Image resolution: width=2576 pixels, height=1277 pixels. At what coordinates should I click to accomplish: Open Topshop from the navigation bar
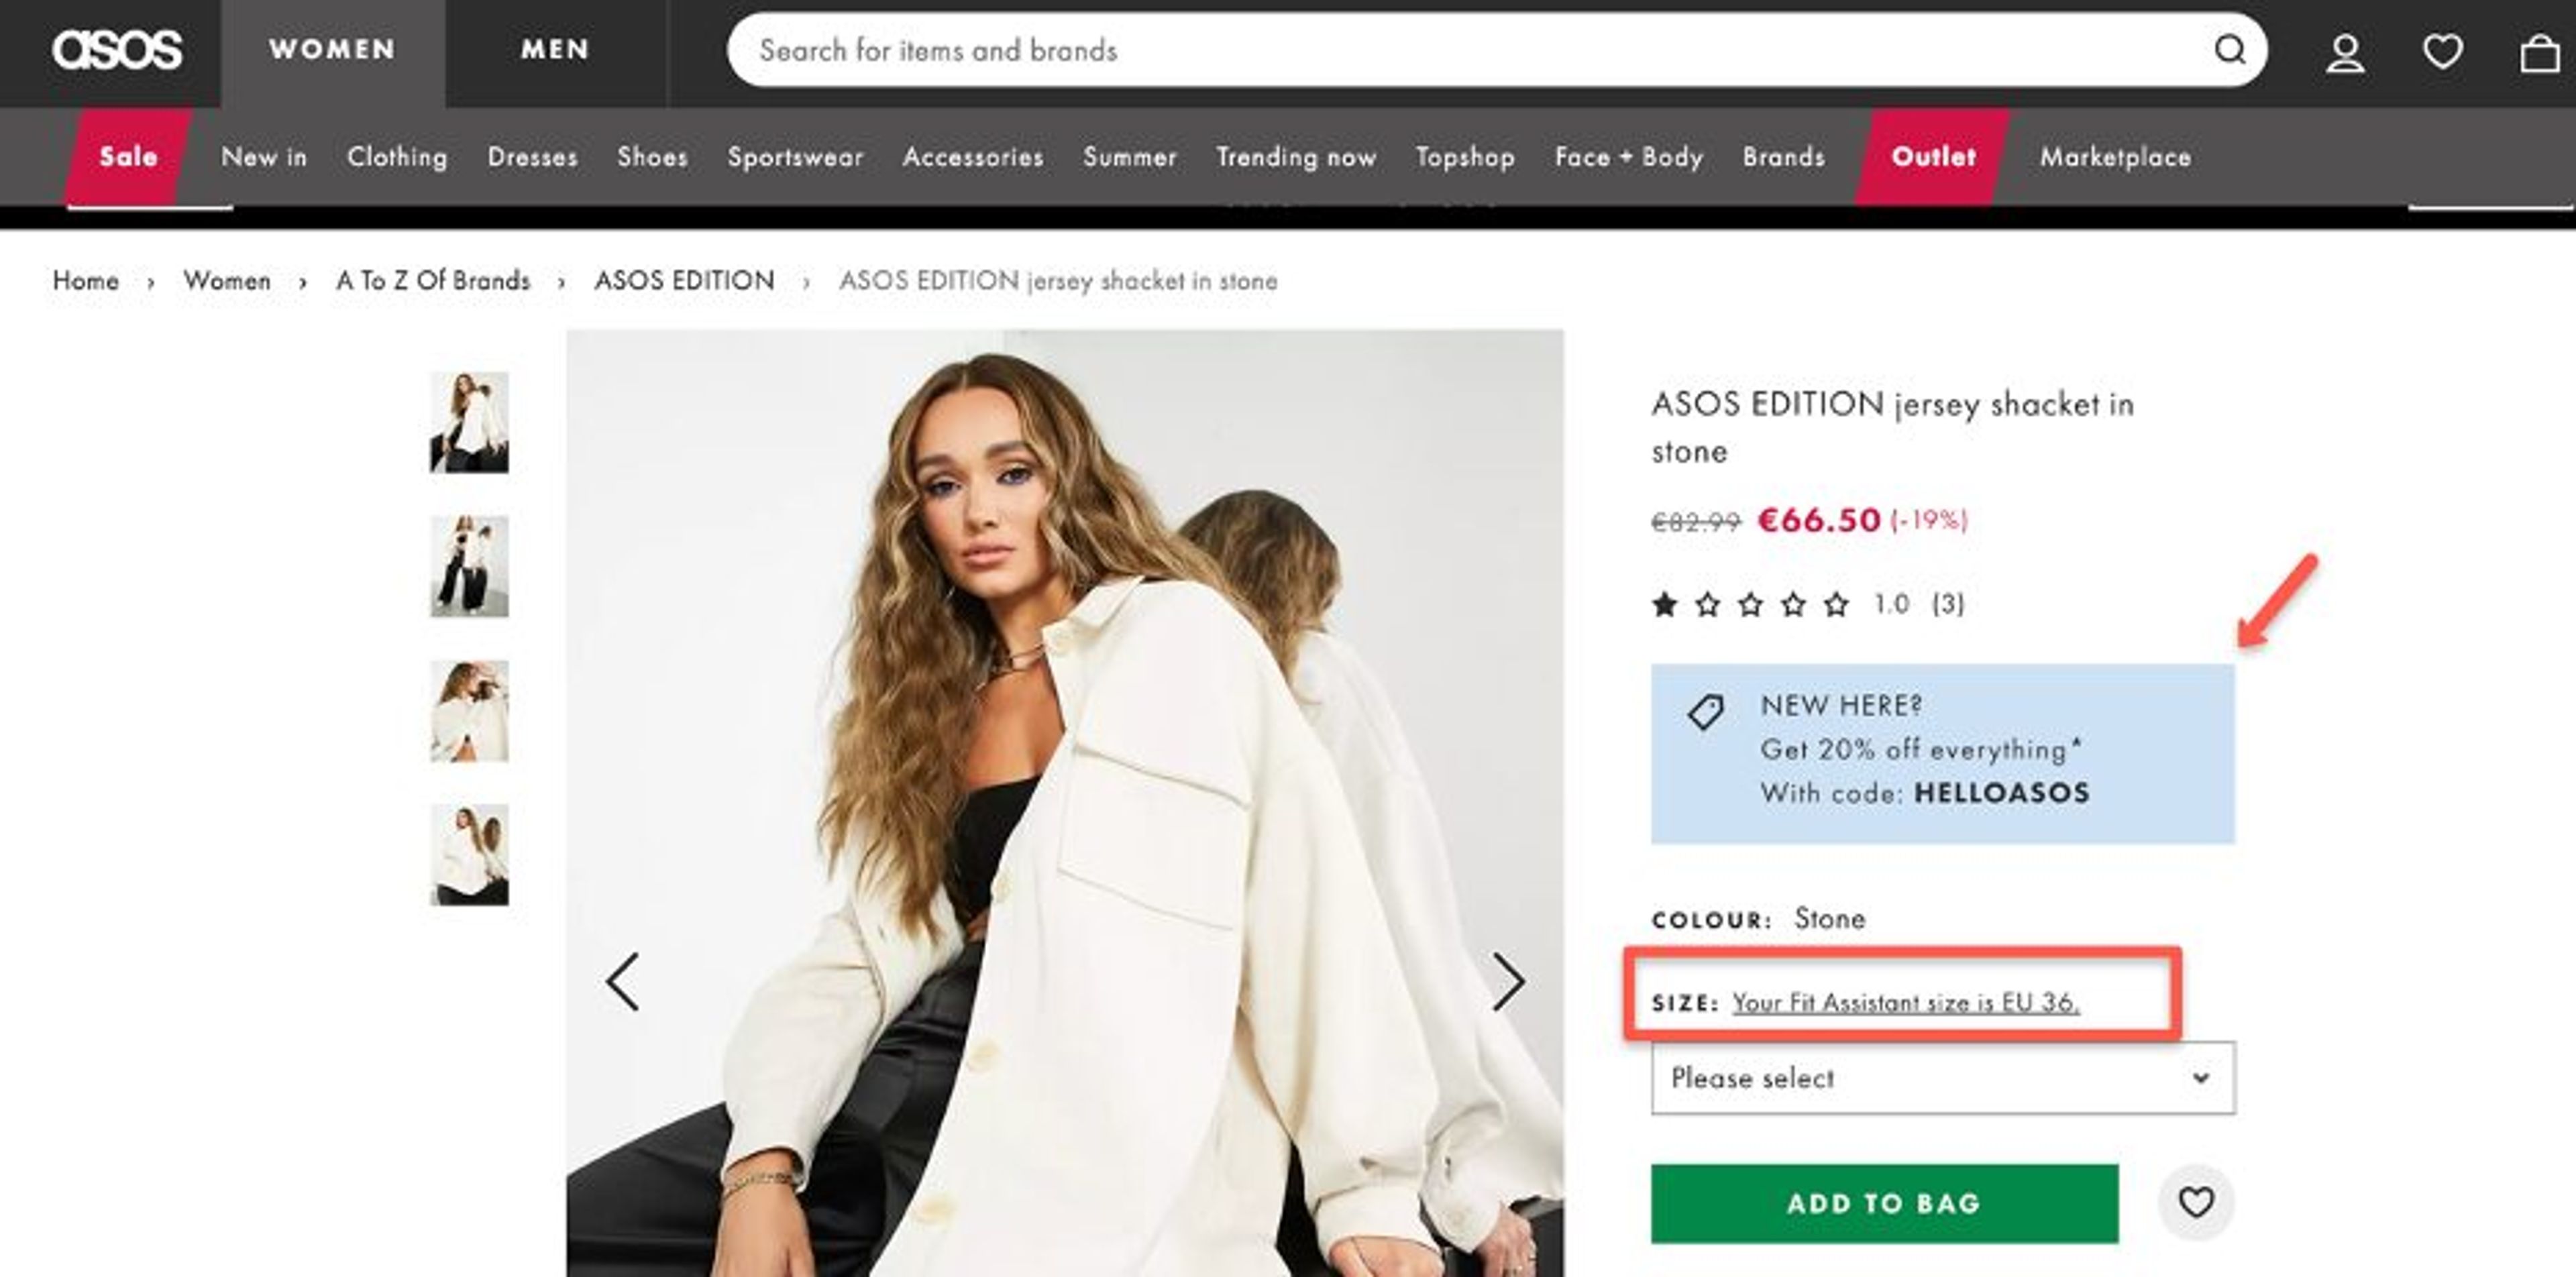click(1466, 157)
